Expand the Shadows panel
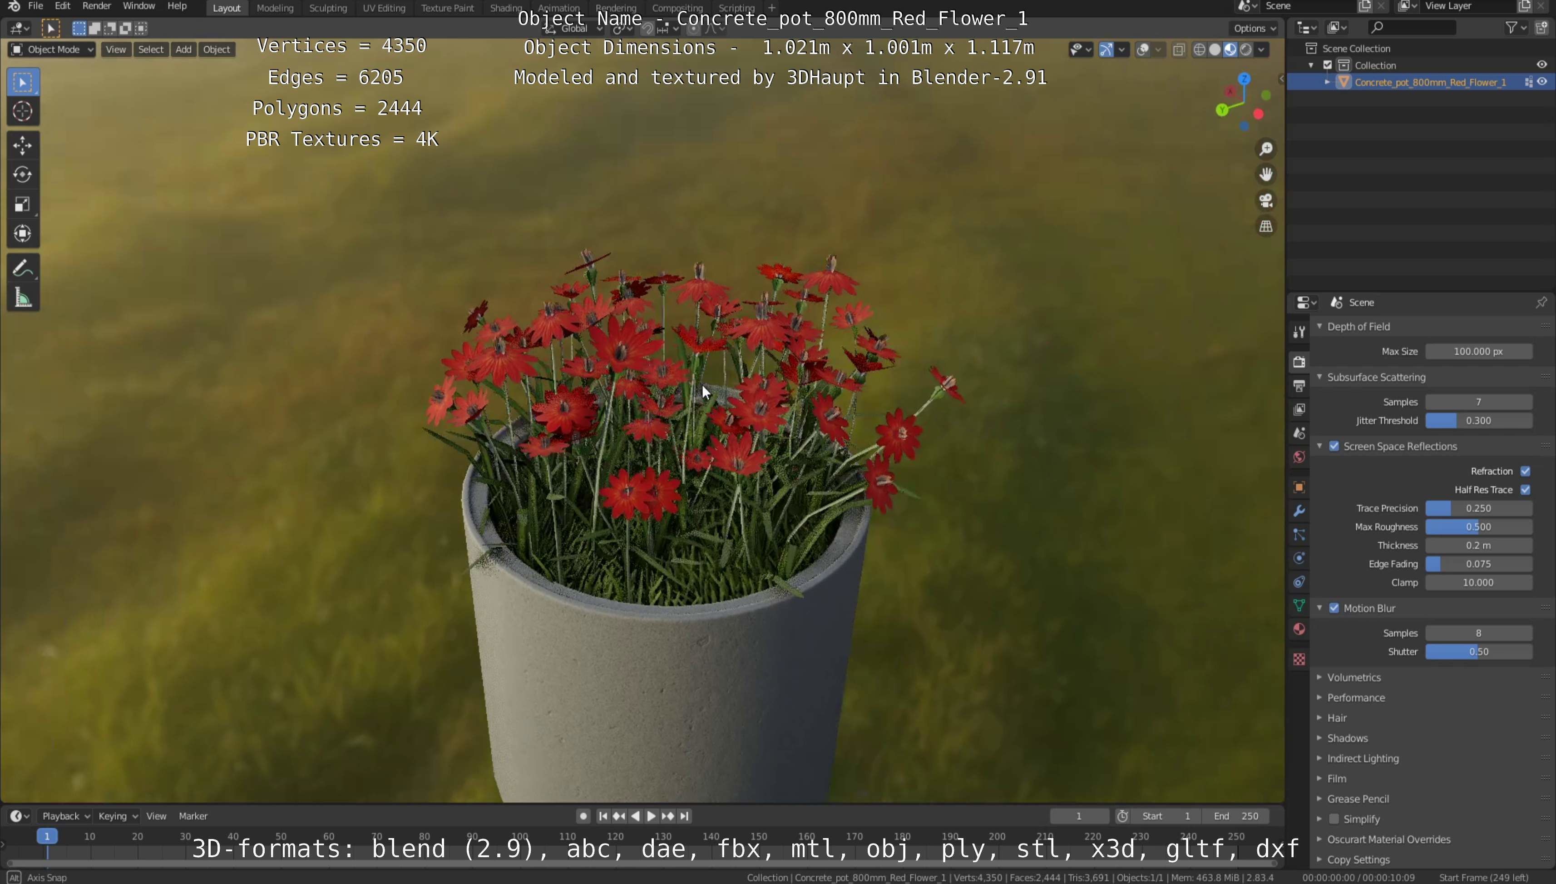 pos(1319,738)
